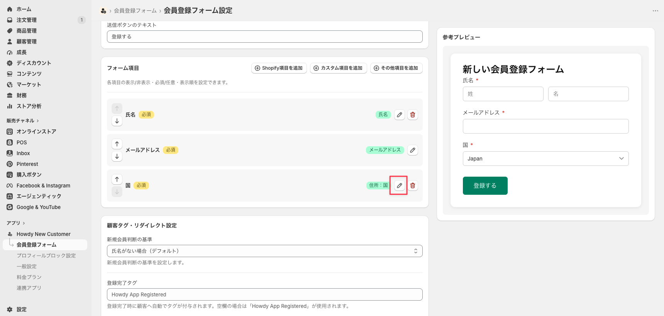Screen dimensions: 664x316
Task: Move 国 field up
Action: click(117, 179)
